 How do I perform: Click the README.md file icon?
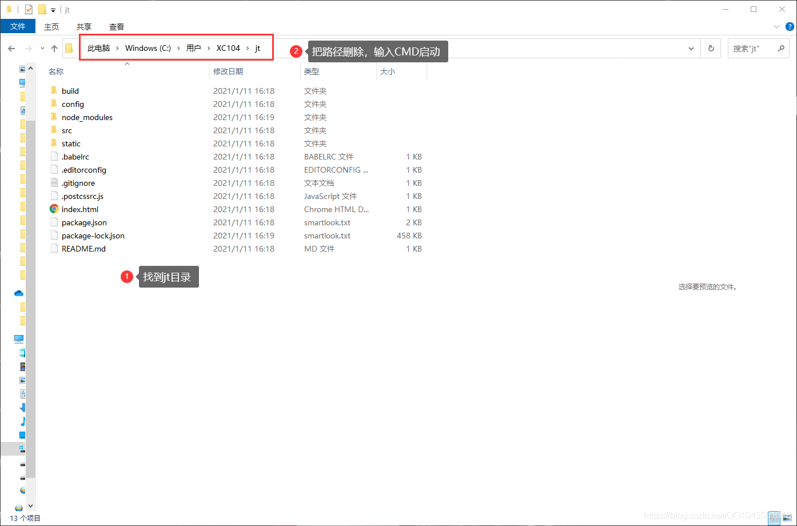[54, 248]
